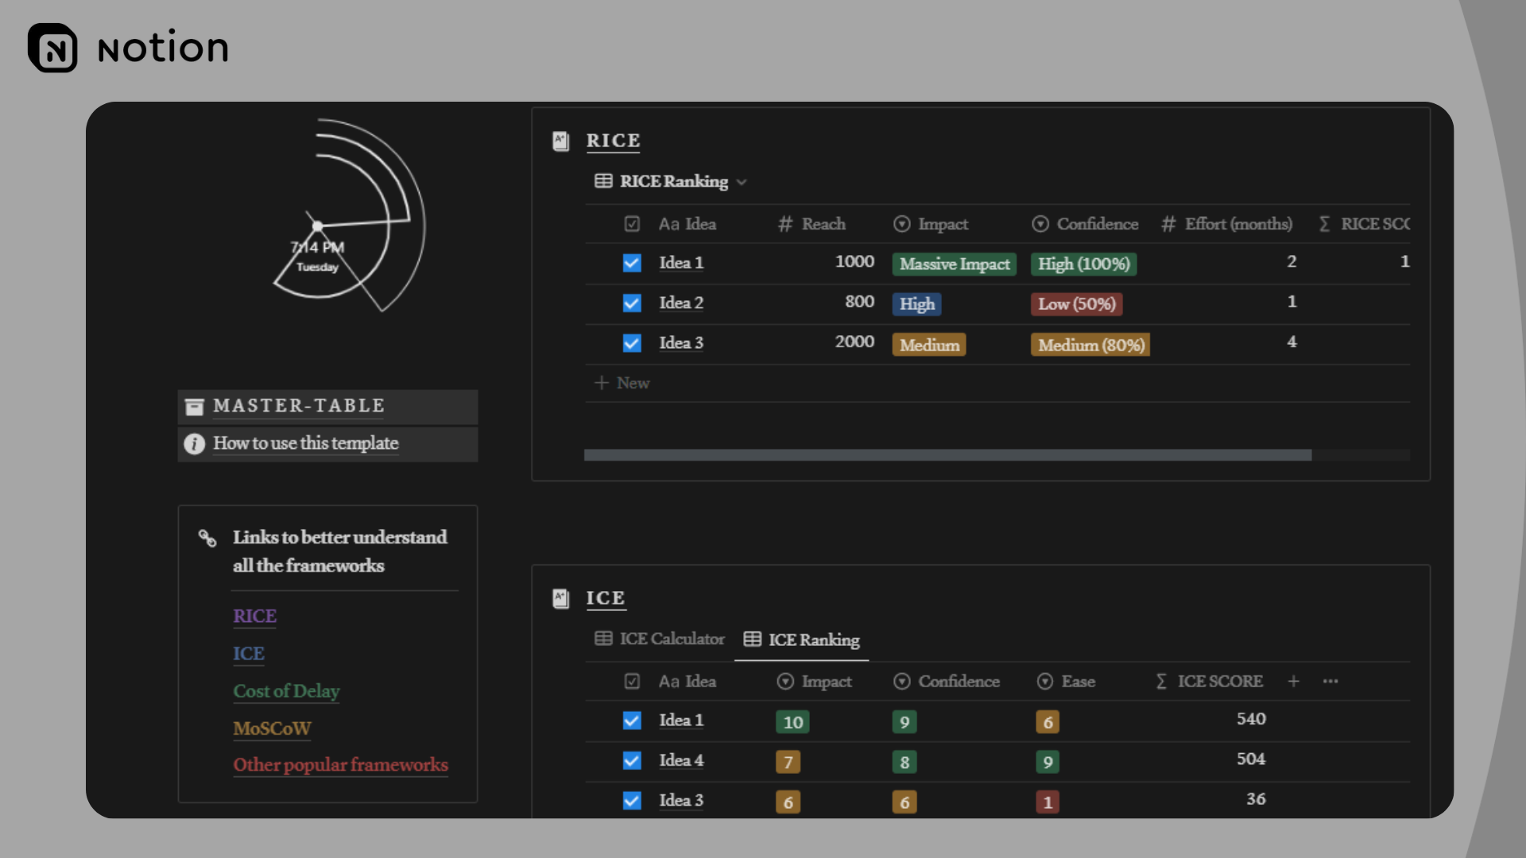1526x858 pixels.
Task: Open Other popular frameworks link
Action: [340, 765]
